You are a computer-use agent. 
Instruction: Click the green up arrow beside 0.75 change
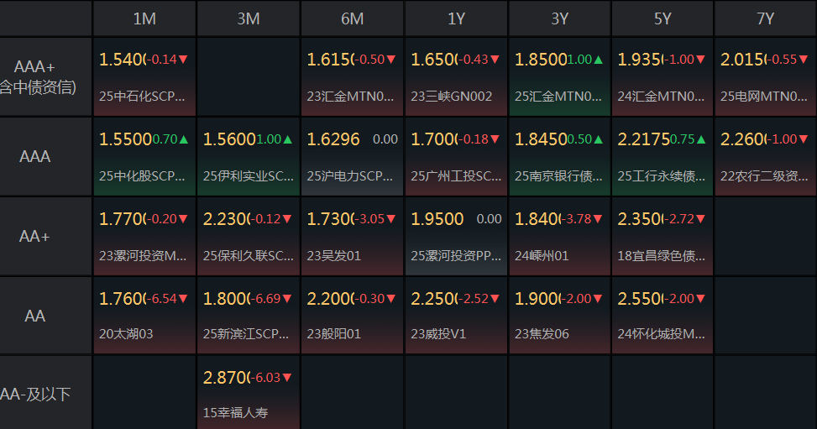click(x=702, y=139)
